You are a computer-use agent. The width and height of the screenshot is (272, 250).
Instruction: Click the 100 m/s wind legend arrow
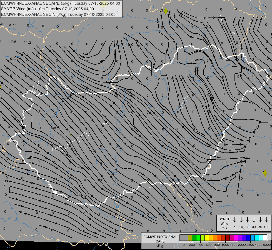pyautogui.click(x=267, y=220)
